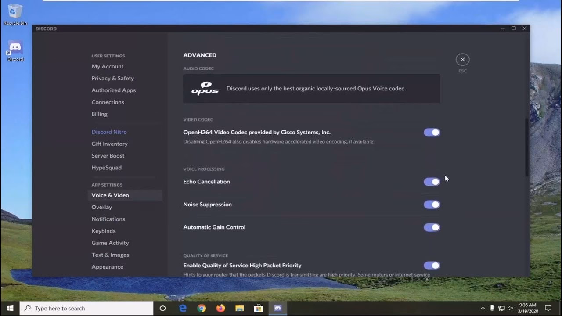Open File Explorer from the taskbar

(x=239, y=308)
